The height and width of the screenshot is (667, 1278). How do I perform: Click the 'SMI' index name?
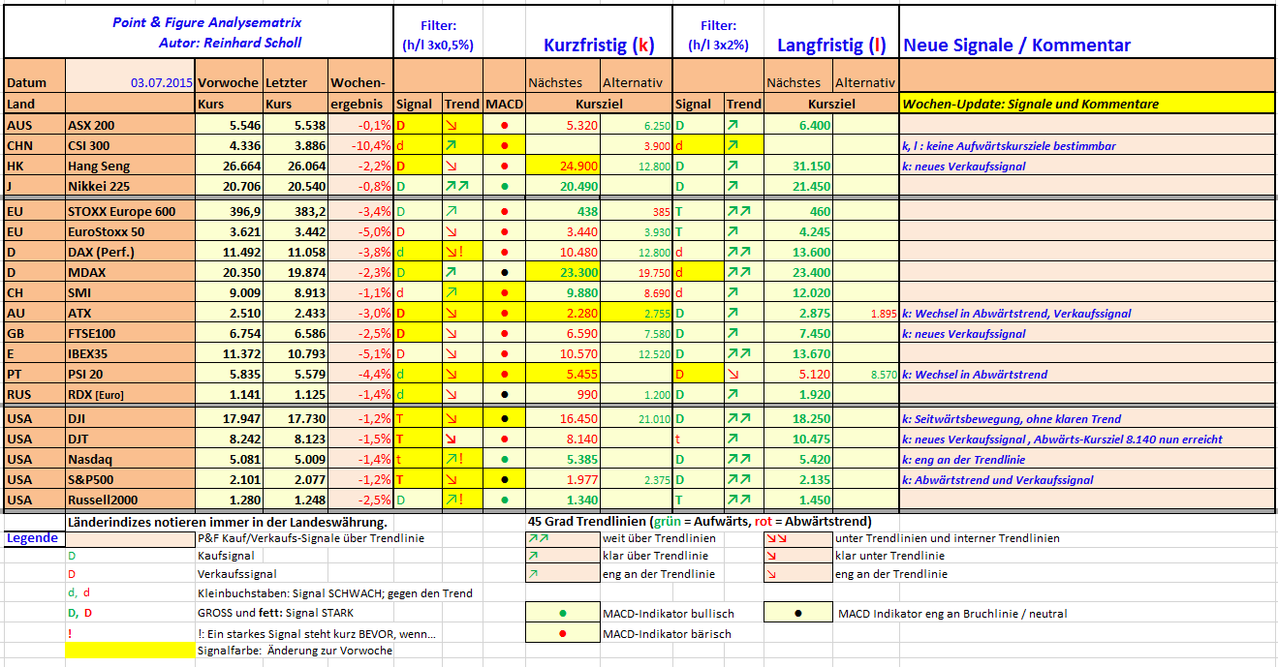pyautogui.click(x=78, y=293)
